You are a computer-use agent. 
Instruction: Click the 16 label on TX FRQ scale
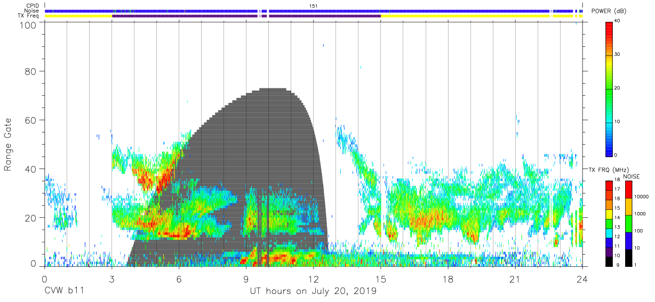[618, 199]
